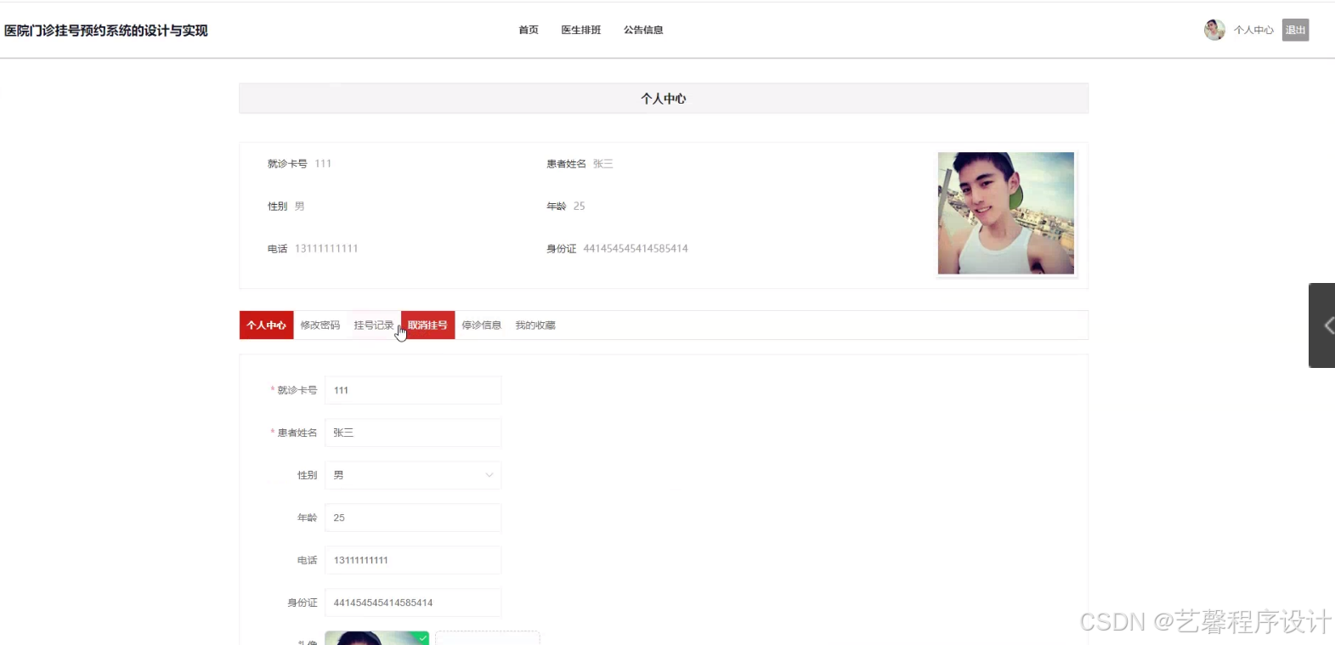Click patient name 张三 in info card

[x=603, y=164]
